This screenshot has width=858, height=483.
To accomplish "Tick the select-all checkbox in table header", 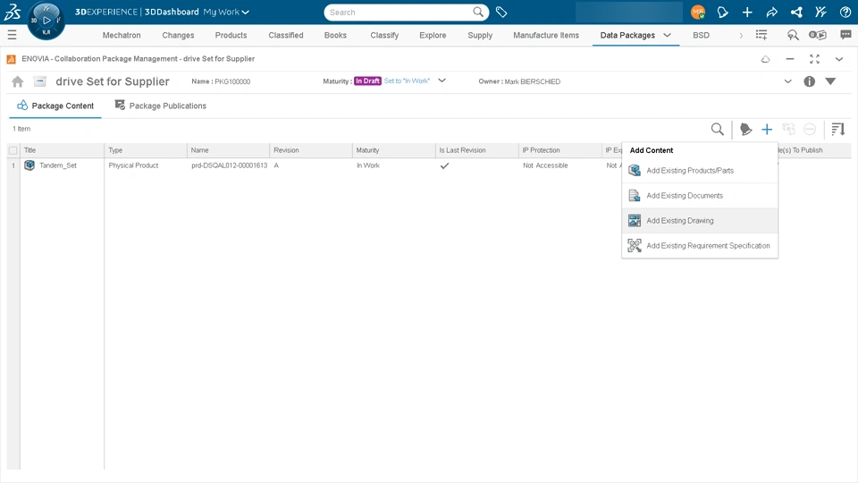I will click(13, 150).
